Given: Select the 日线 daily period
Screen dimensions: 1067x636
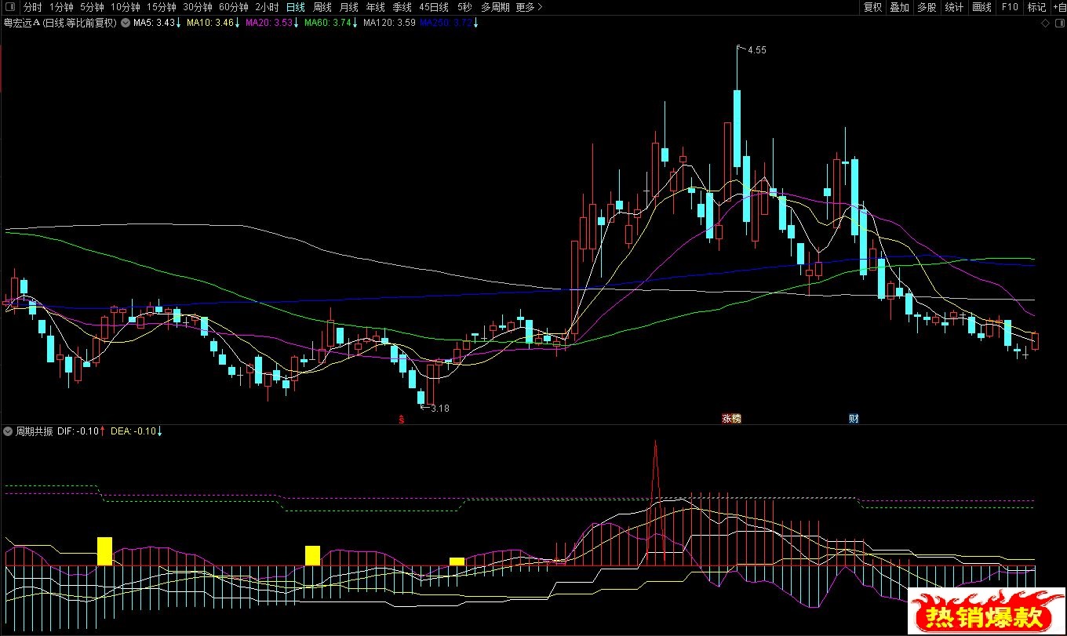Looking at the screenshot, I should (295, 7).
